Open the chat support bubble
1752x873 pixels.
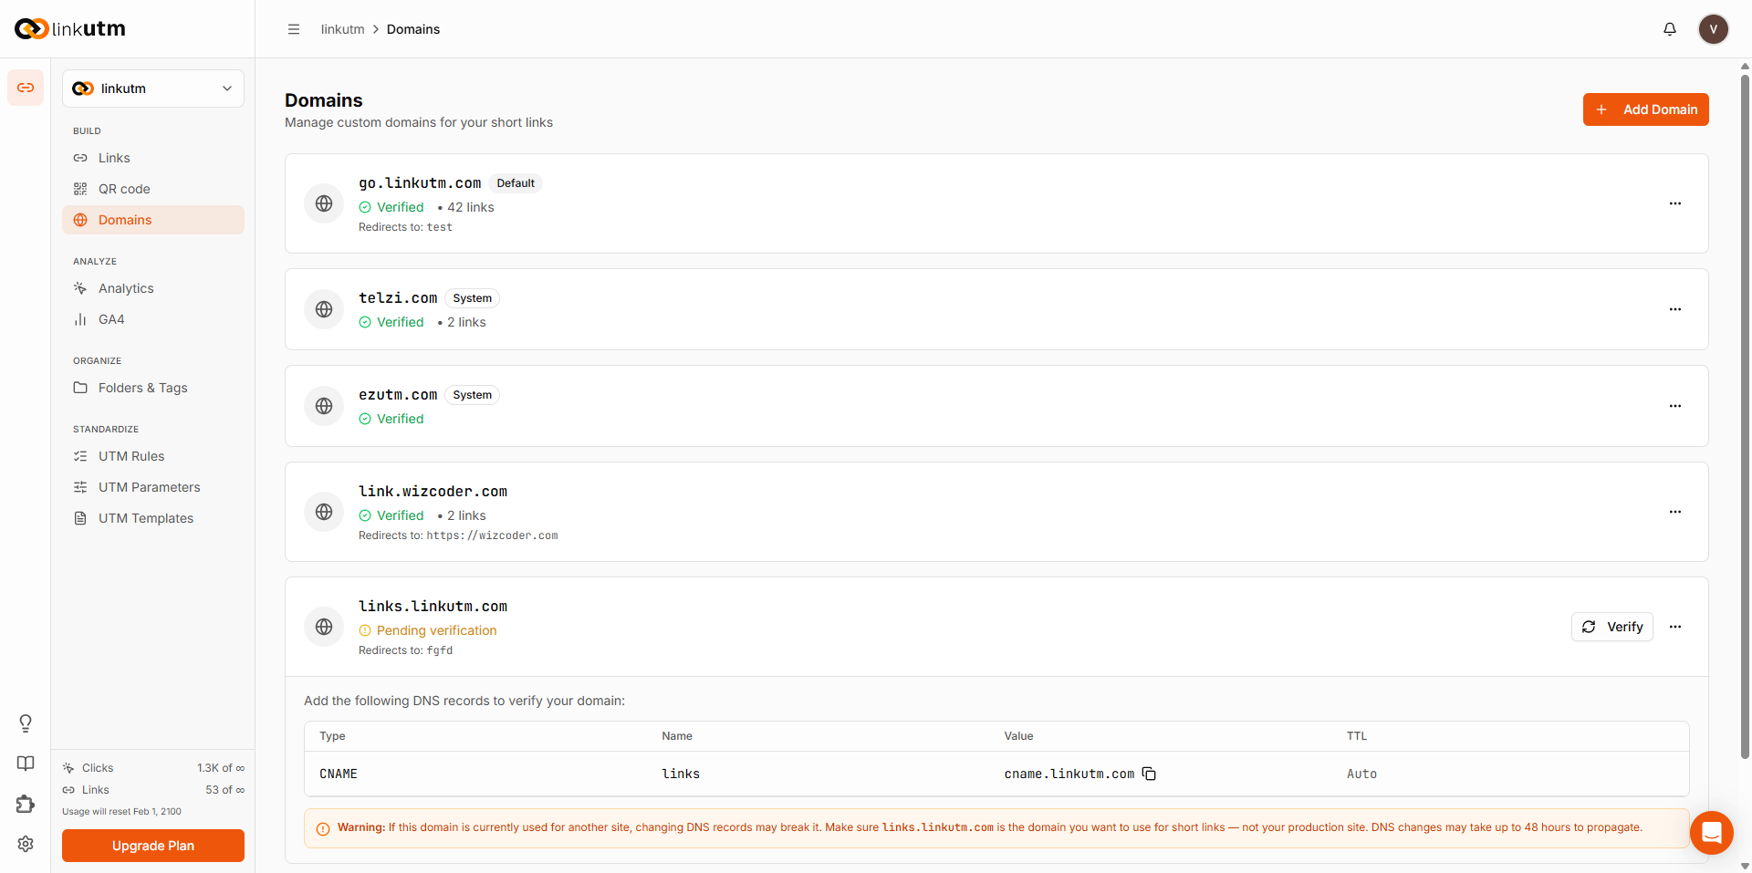click(1711, 832)
